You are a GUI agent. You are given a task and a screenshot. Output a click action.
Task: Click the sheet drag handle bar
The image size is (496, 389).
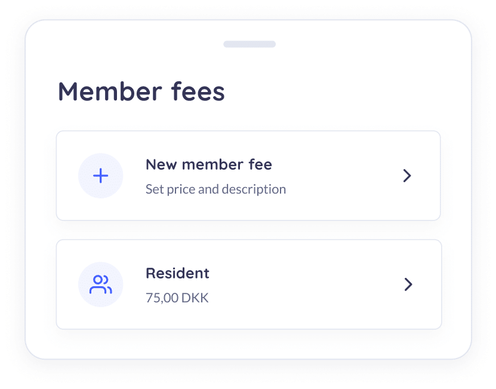click(x=249, y=44)
